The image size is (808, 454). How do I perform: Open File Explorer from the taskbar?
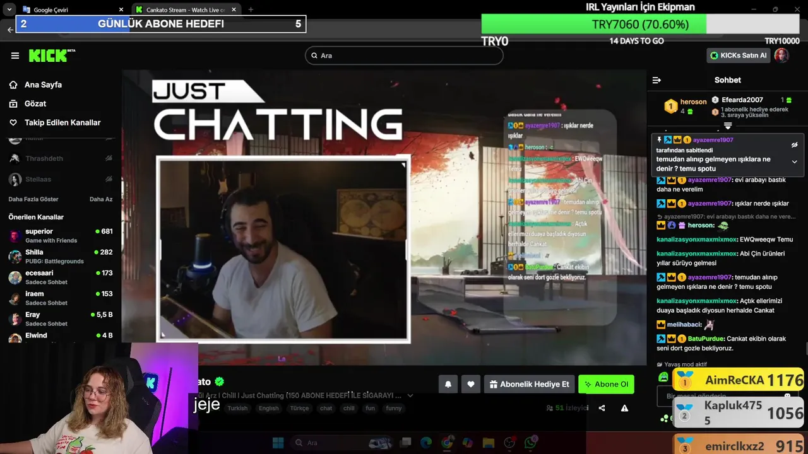coord(488,443)
